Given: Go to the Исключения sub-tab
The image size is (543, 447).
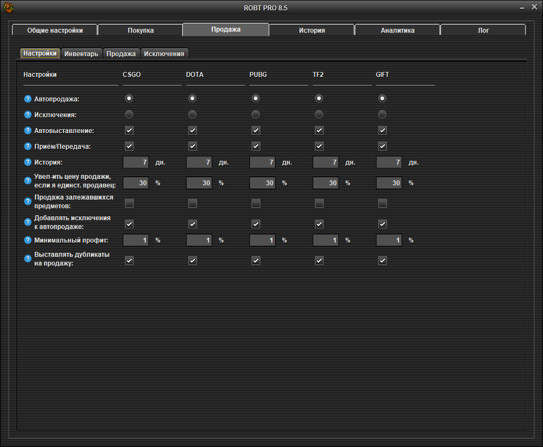Looking at the screenshot, I should pyautogui.click(x=164, y=53).
